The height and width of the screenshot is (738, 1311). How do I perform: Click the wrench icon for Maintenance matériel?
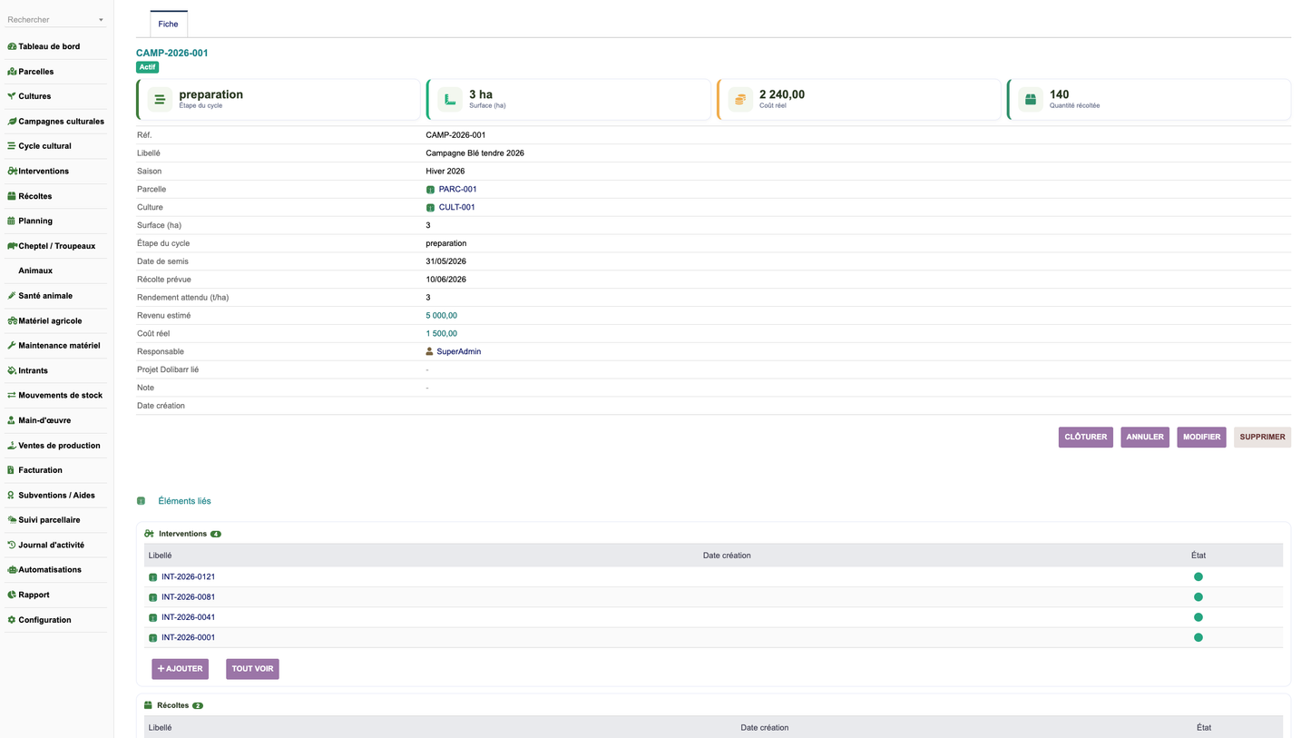[x=12, y=346]
